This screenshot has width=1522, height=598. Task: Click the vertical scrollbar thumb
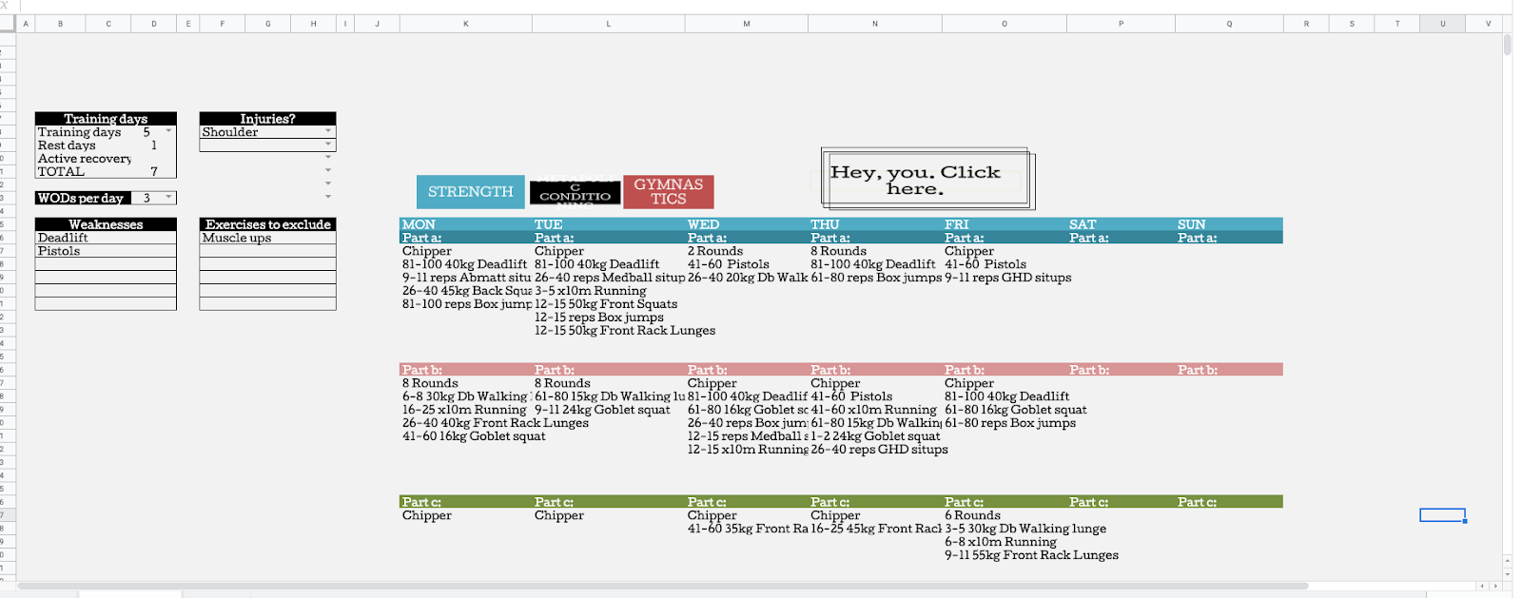1508,45
